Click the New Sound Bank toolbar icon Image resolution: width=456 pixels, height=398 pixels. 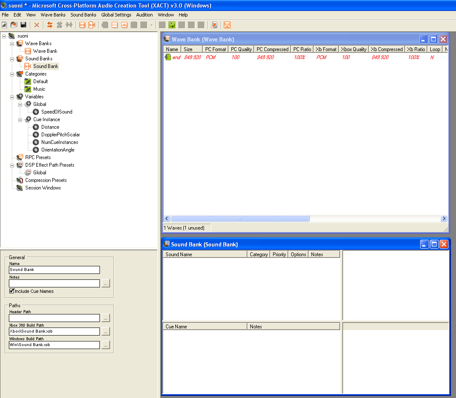[x=92, y=25]
